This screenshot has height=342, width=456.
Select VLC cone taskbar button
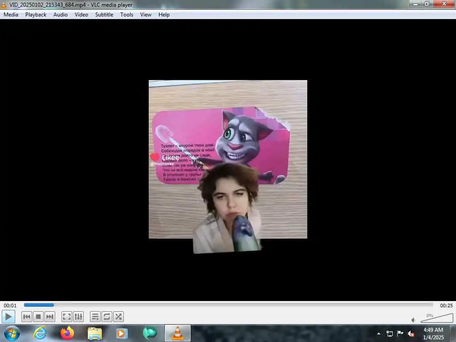(178, 333)
